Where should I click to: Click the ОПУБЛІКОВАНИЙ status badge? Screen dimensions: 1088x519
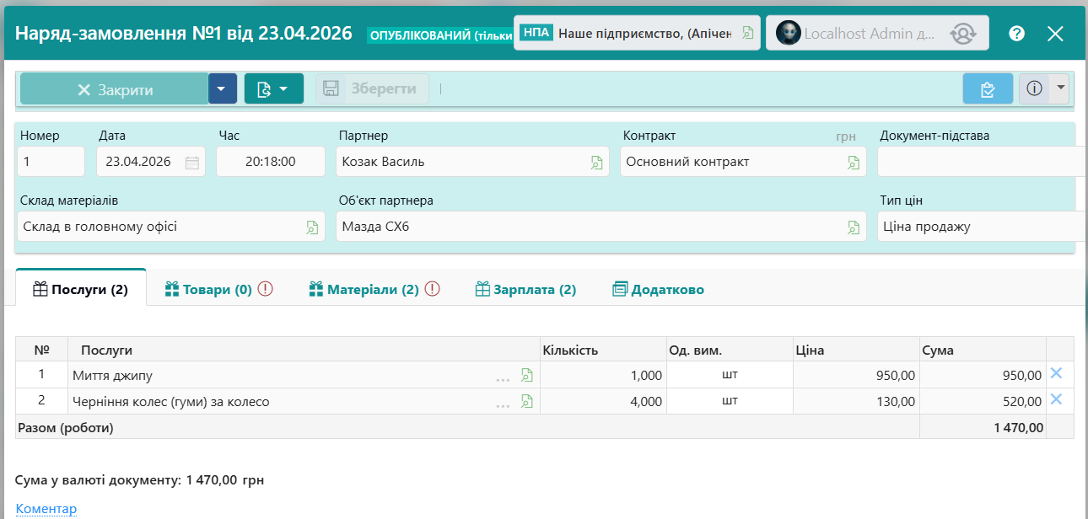tap(440, 35)
